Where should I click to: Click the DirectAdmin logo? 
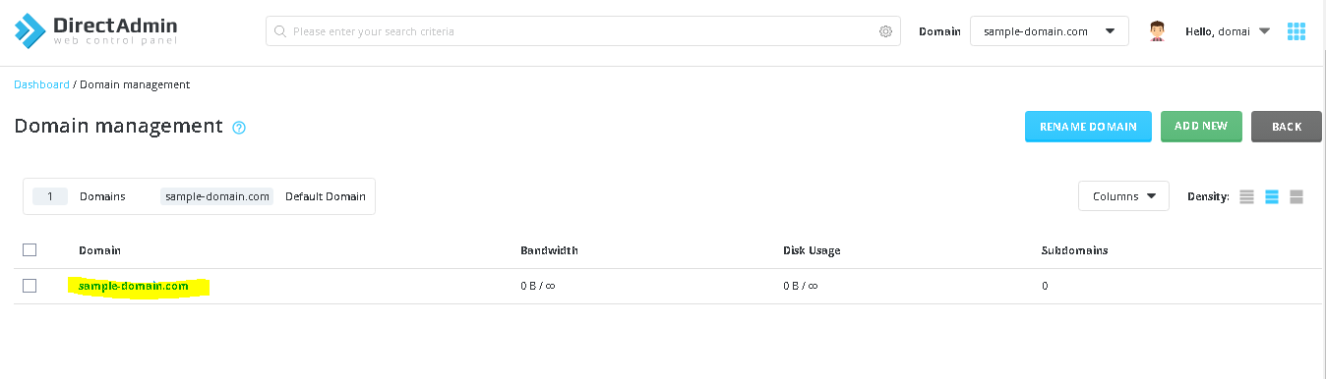coord(95,31)
